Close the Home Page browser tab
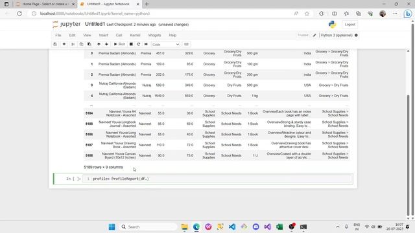The image size is (415, 233). 73,5
